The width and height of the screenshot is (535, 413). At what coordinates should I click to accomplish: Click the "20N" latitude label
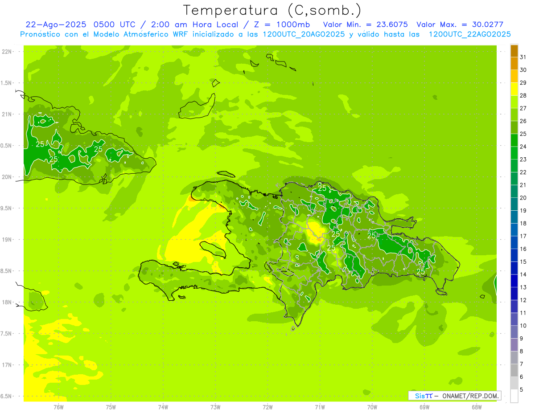[7, 177]
